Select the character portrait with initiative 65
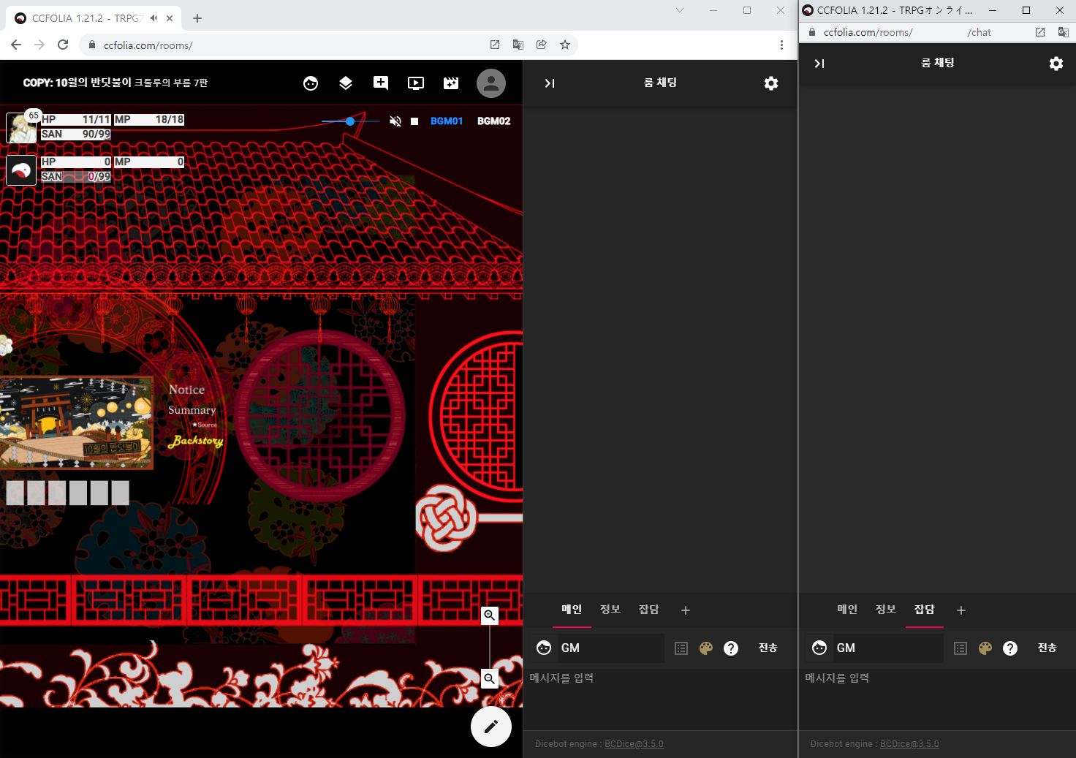This screenshot has width=1076, height=758. point(21,128)
